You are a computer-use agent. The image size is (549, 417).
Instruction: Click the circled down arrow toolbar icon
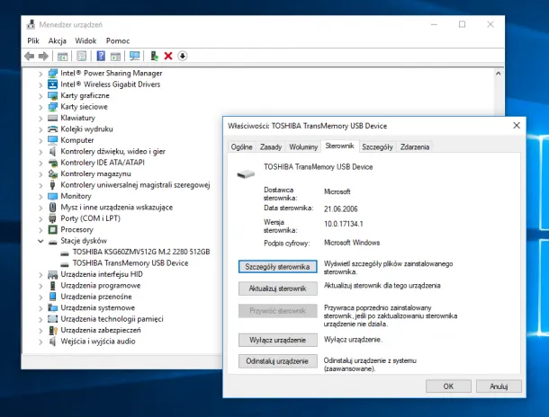pyautogui.click(x=183, y=56)
